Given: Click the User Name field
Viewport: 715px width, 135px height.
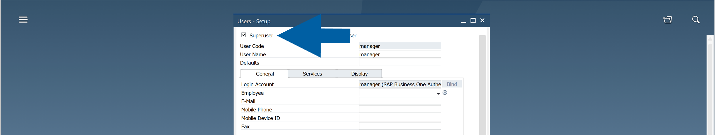Looking at the screenshot, I should pyautogui.click(x=400, y=54).
